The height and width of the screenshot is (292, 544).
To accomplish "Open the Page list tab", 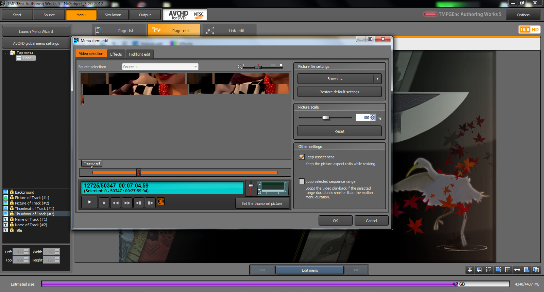I will (x=119, y=31).
